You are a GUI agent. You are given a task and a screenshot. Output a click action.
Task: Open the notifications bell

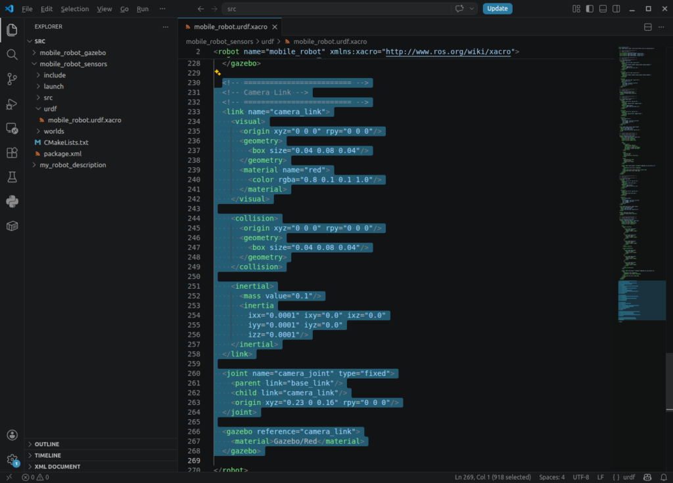(664, 477)
